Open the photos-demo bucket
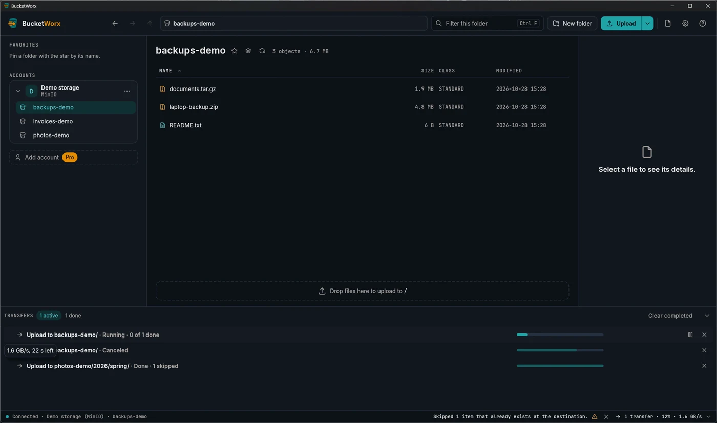 [x=76, y=135]
